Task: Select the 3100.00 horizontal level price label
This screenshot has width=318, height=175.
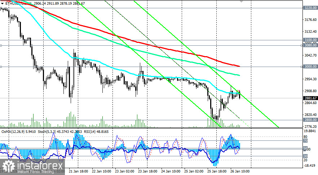Action: (310, 40)
